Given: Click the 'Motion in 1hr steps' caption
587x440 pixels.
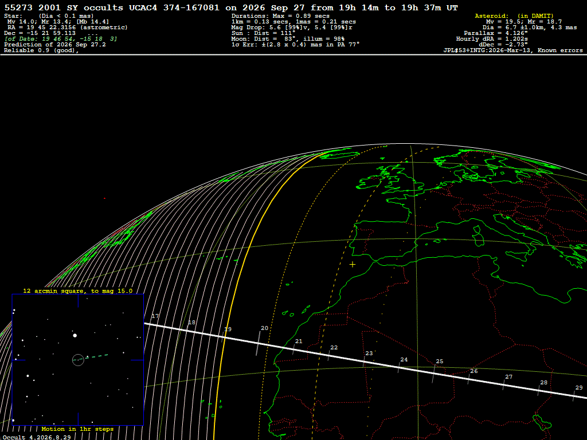Looking at the screenshot, I should (x=77, y=429).
